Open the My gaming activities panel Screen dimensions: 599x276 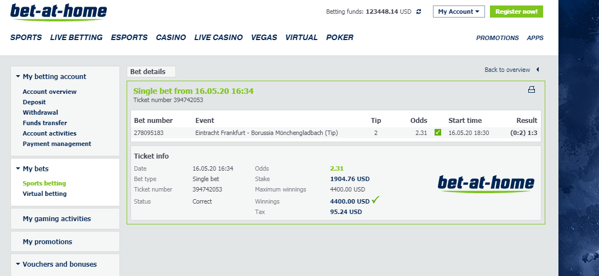pos(65,218)
